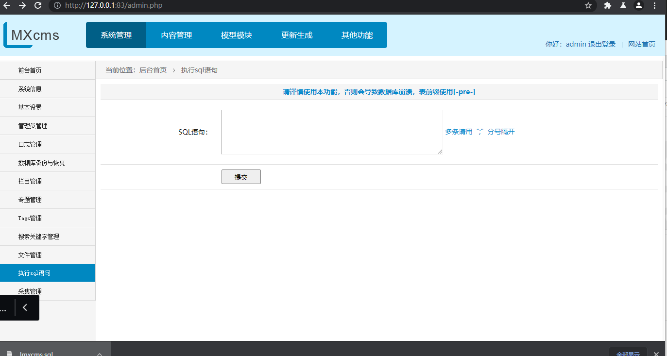Screen dimensions: 667x356
Task: Open 数据库备份与恢复 in the sidebar
Action: [48, 163]
